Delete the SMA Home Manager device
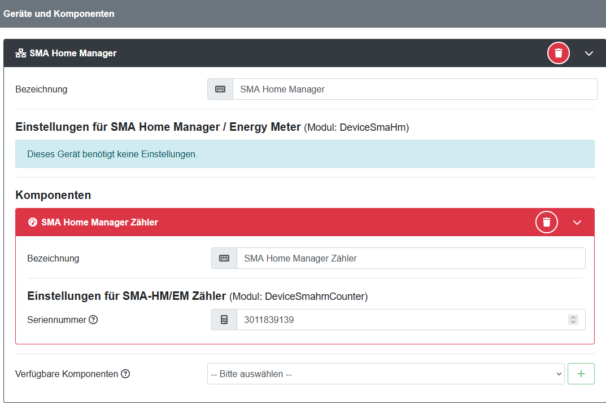 [x=558, y=53]
